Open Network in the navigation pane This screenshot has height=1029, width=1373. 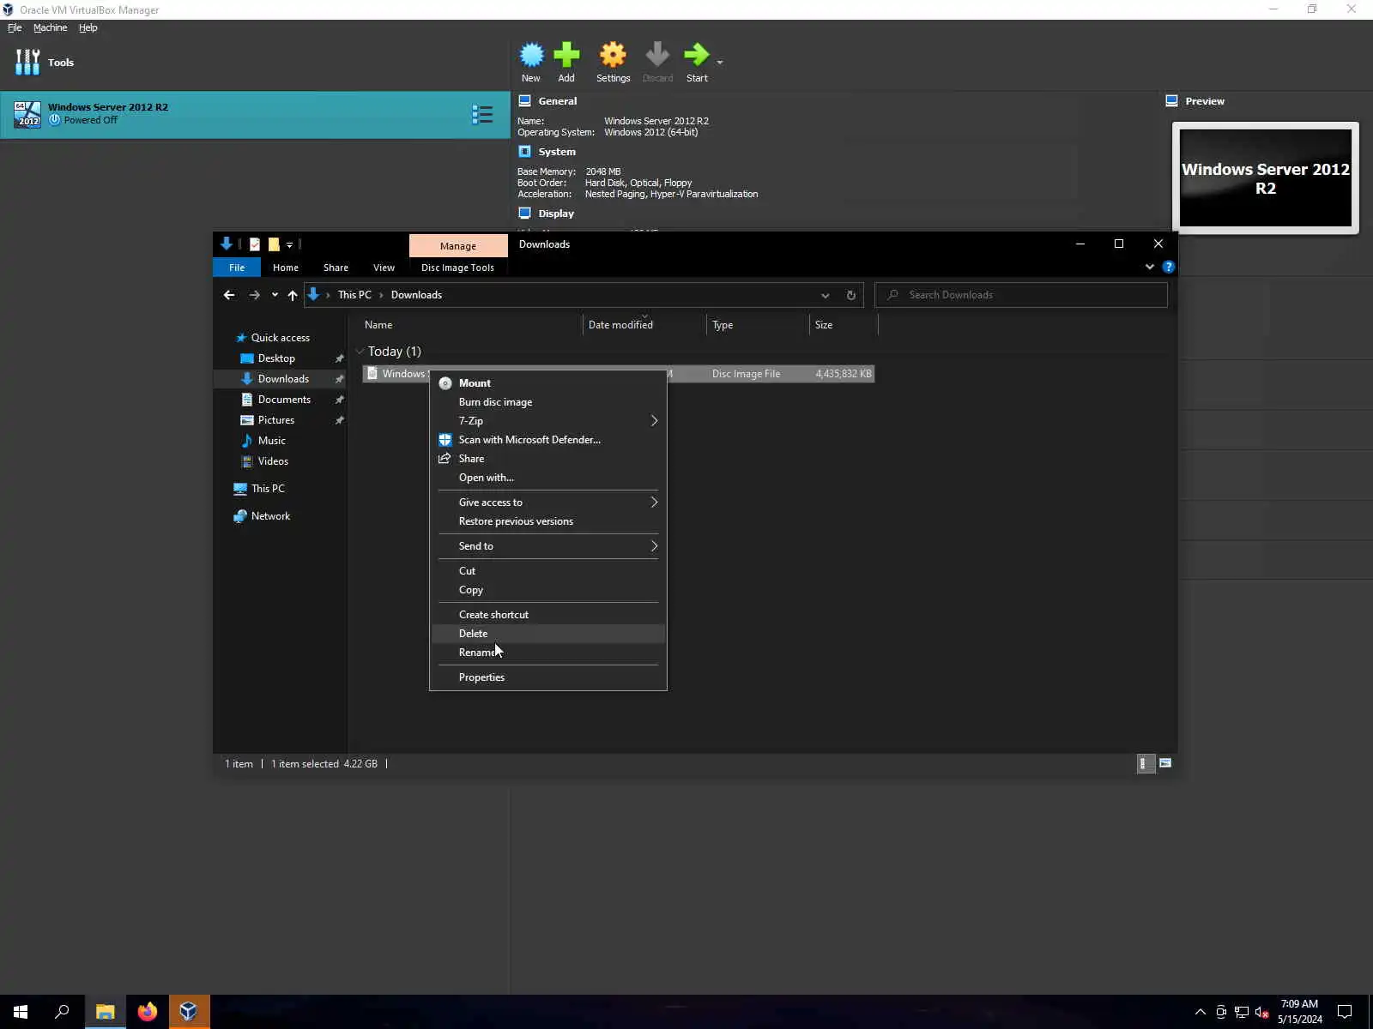(270, 516)
